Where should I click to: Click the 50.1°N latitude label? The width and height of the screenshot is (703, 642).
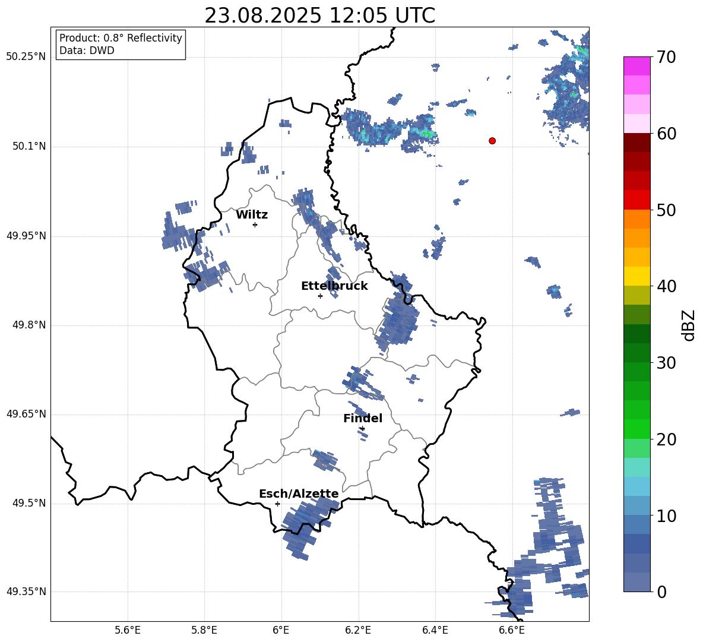[29, 147]
